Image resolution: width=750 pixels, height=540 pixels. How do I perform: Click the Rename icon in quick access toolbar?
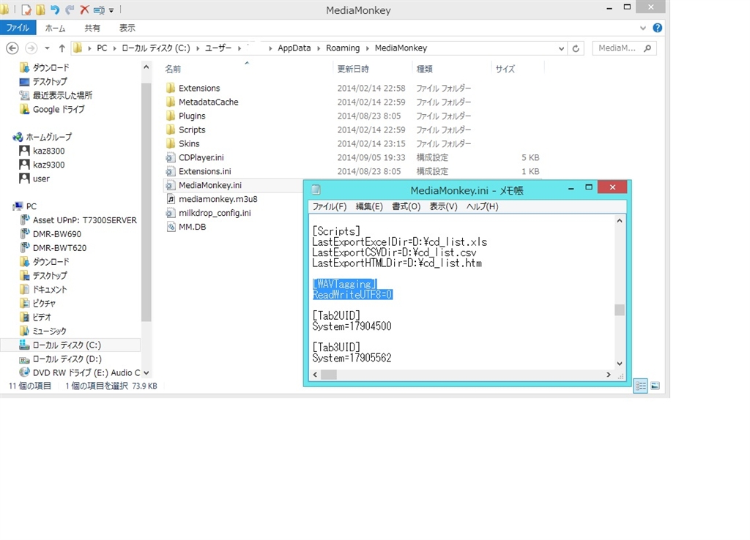pos(99,10)
